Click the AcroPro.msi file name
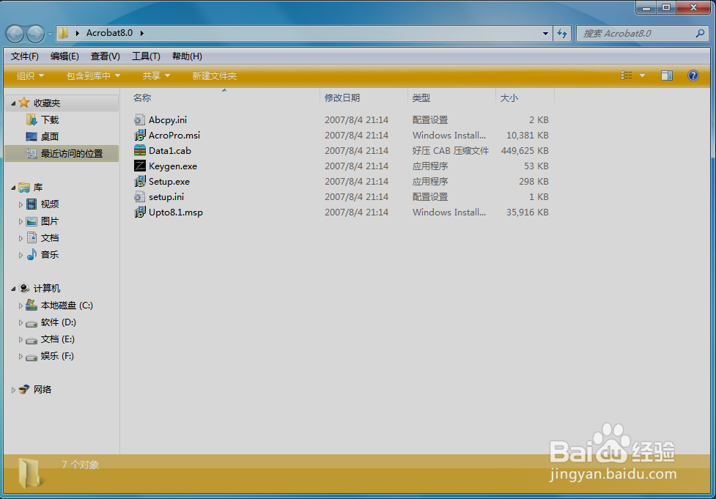The image size is (716, 499). (x=174, y=135)
